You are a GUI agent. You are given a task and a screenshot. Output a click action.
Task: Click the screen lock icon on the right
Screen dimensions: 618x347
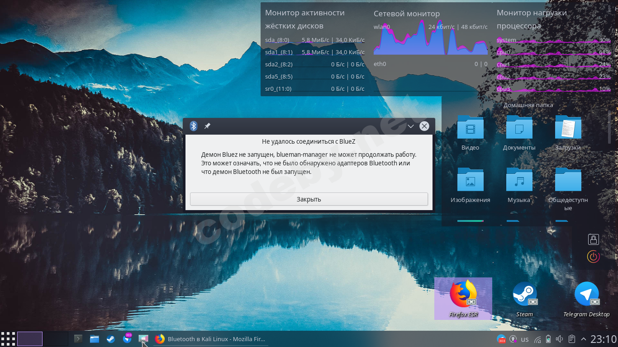point(593,239)
